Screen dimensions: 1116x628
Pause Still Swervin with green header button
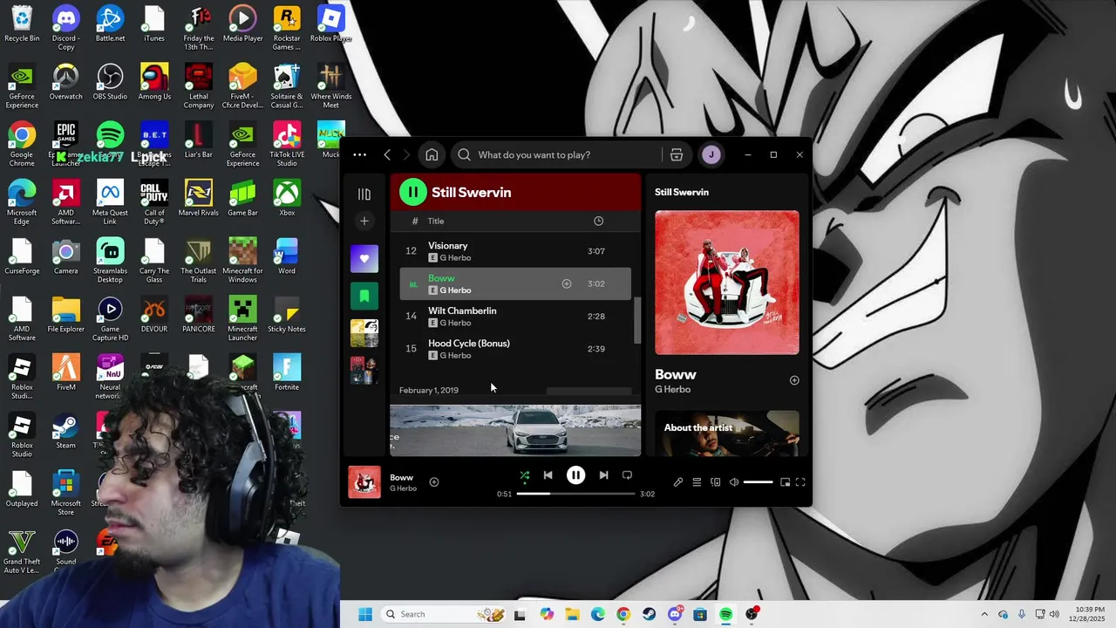[x=413, y=192]
